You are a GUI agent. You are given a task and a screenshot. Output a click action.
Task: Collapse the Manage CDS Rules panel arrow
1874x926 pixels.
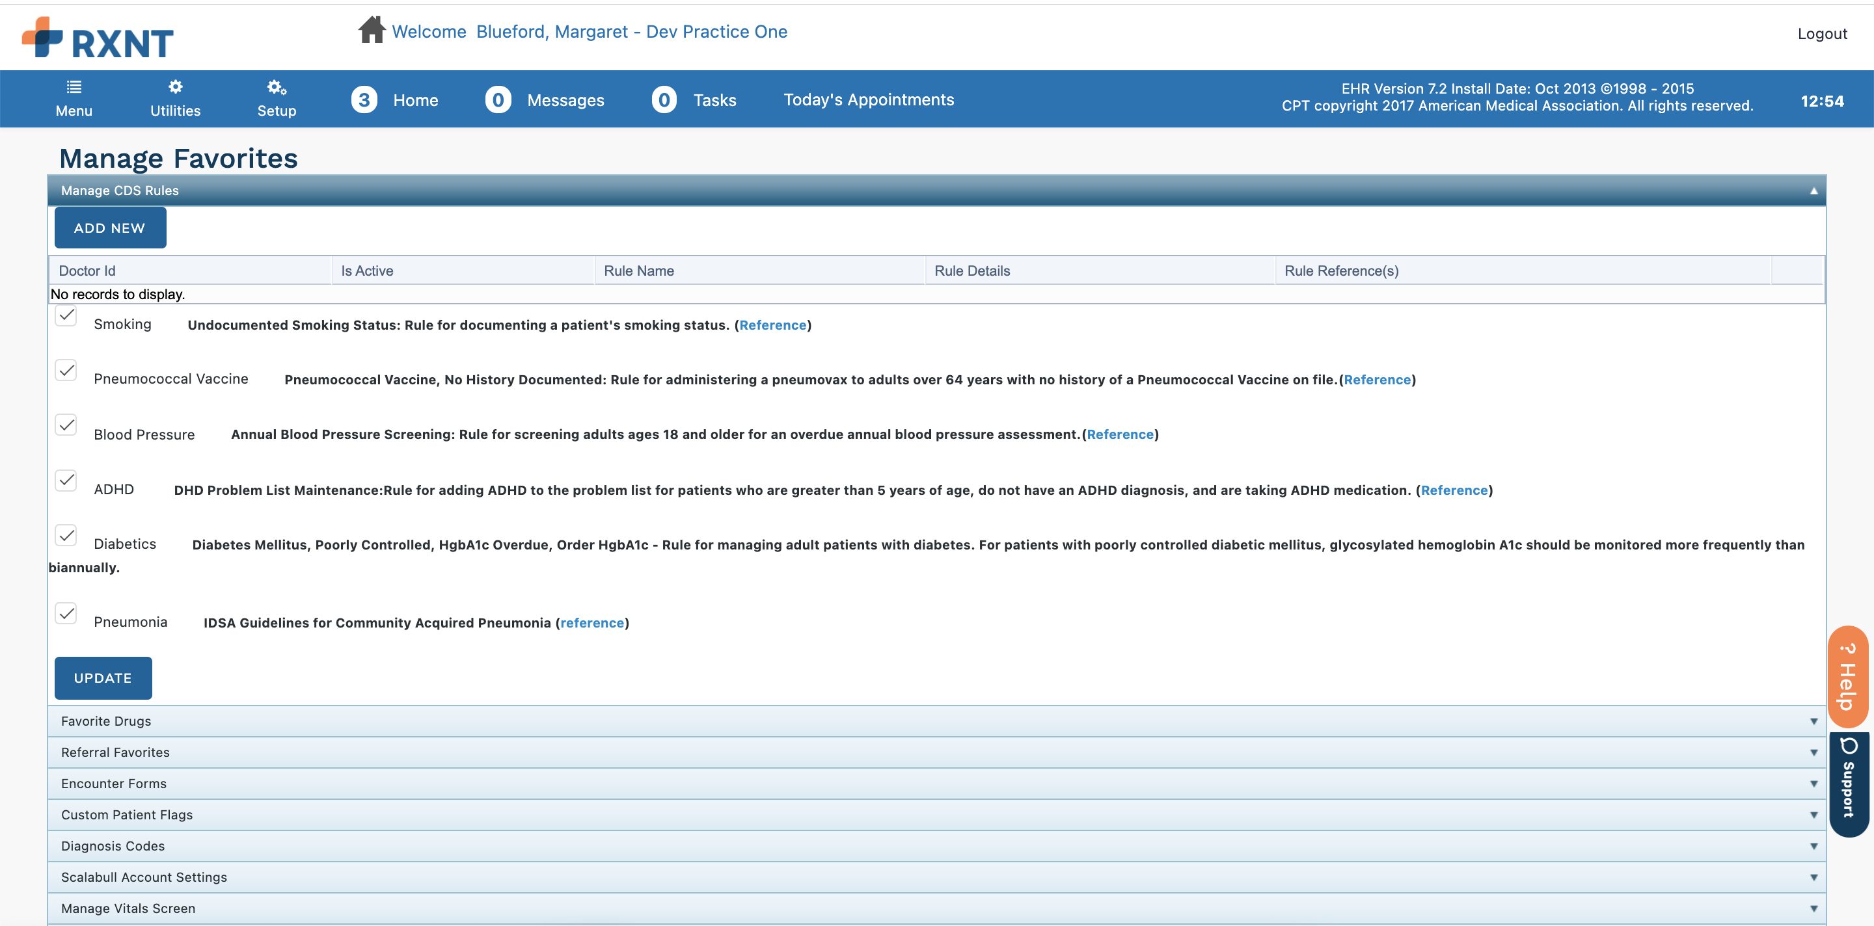pyautogui.click(x=1813, y=191)
